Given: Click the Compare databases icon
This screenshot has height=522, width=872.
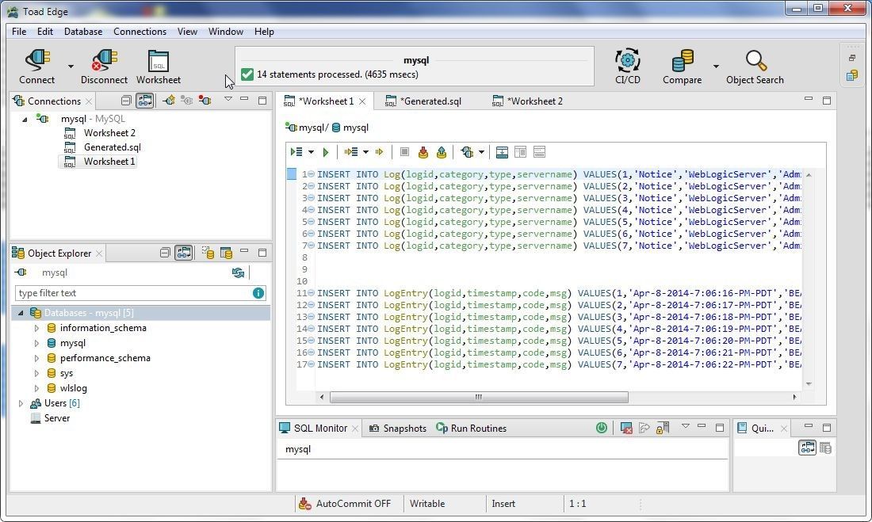Looking at the screenshot, I should 682,67.
